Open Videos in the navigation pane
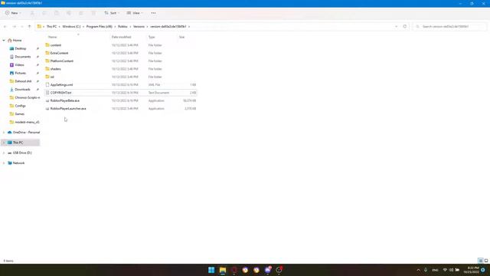This screenshot has width=490, height=276. [x=19, y=64]
